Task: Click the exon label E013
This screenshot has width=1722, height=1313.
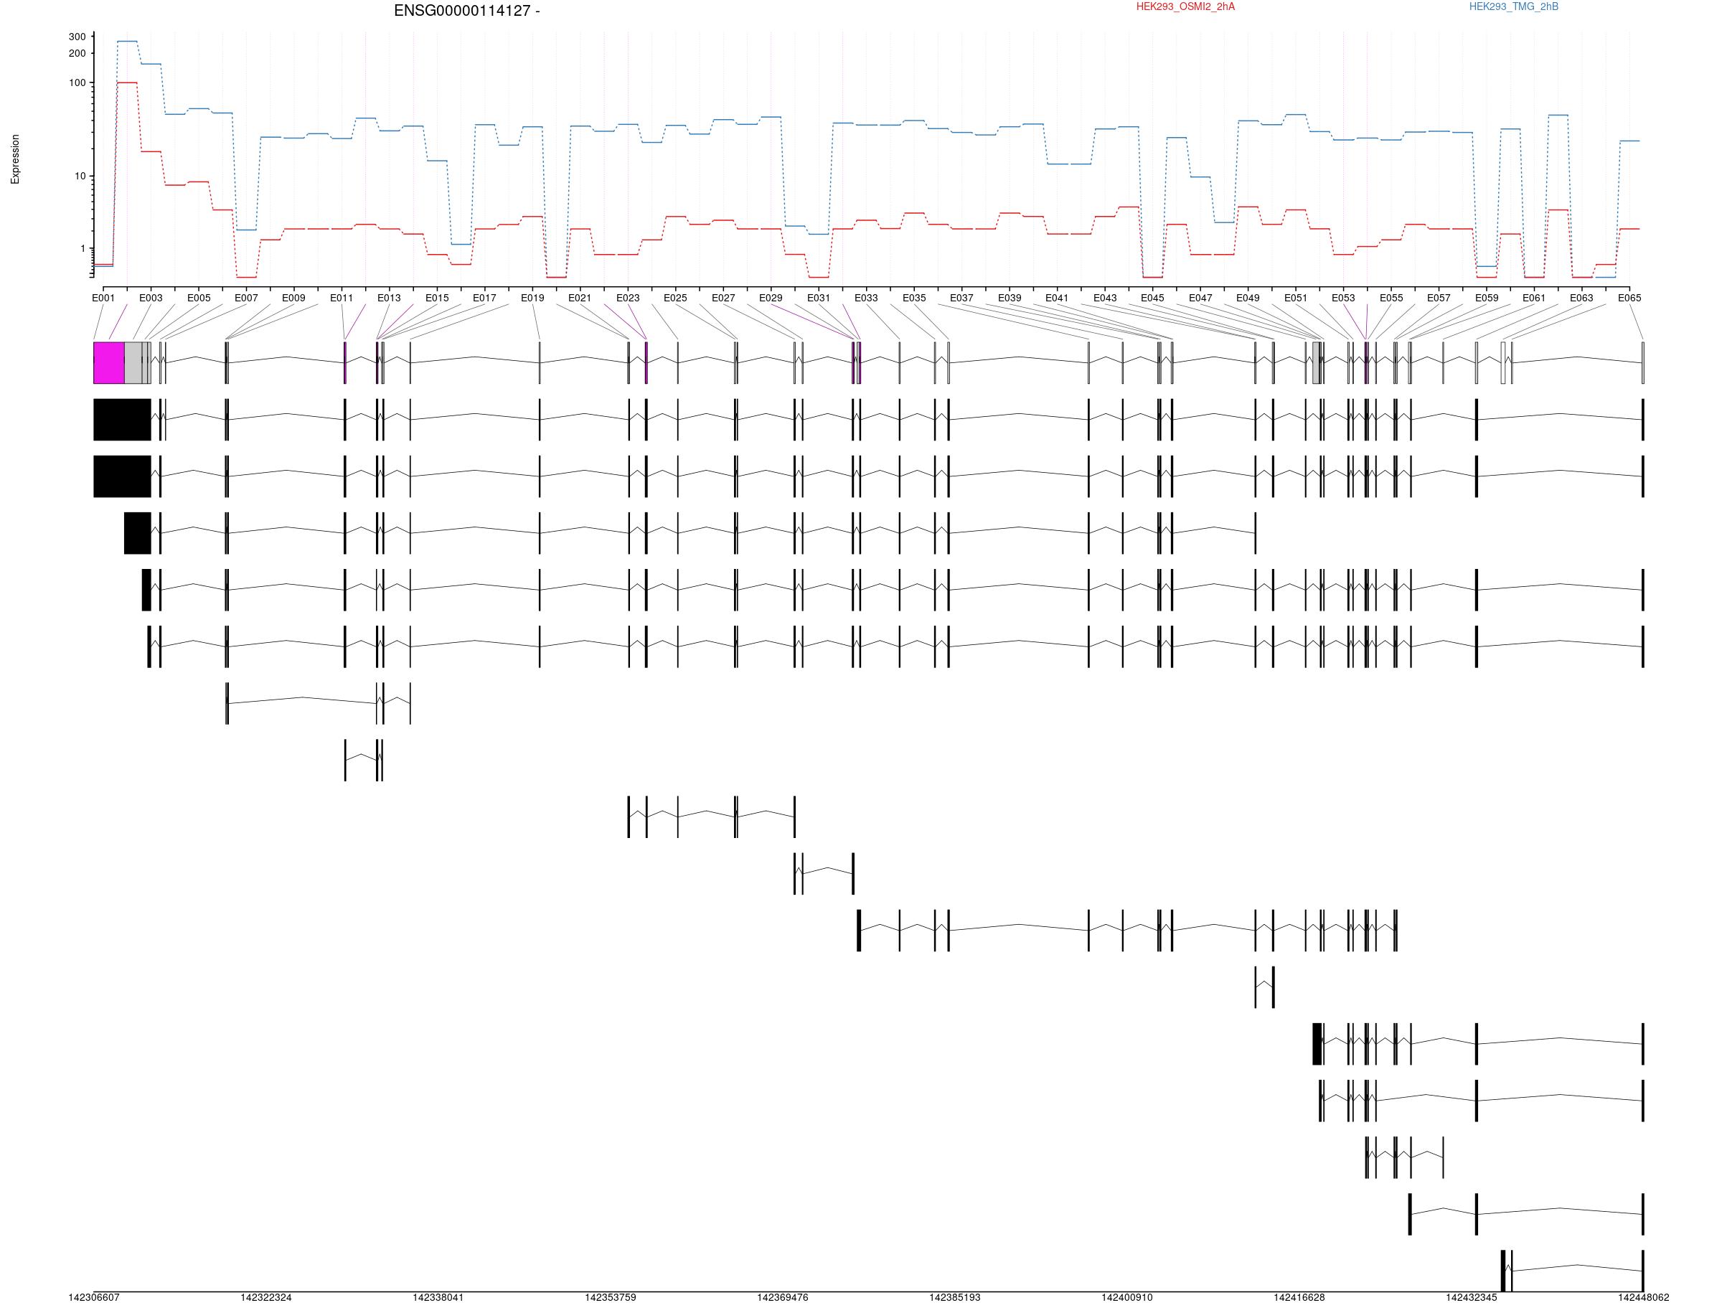Action: click(390, 298)
